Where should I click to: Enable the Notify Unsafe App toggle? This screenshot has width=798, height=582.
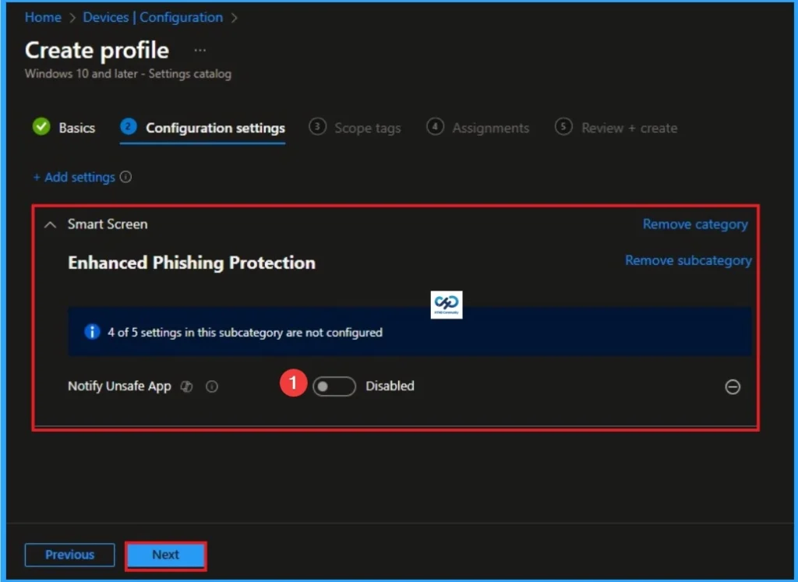click(x=334, y=386)
